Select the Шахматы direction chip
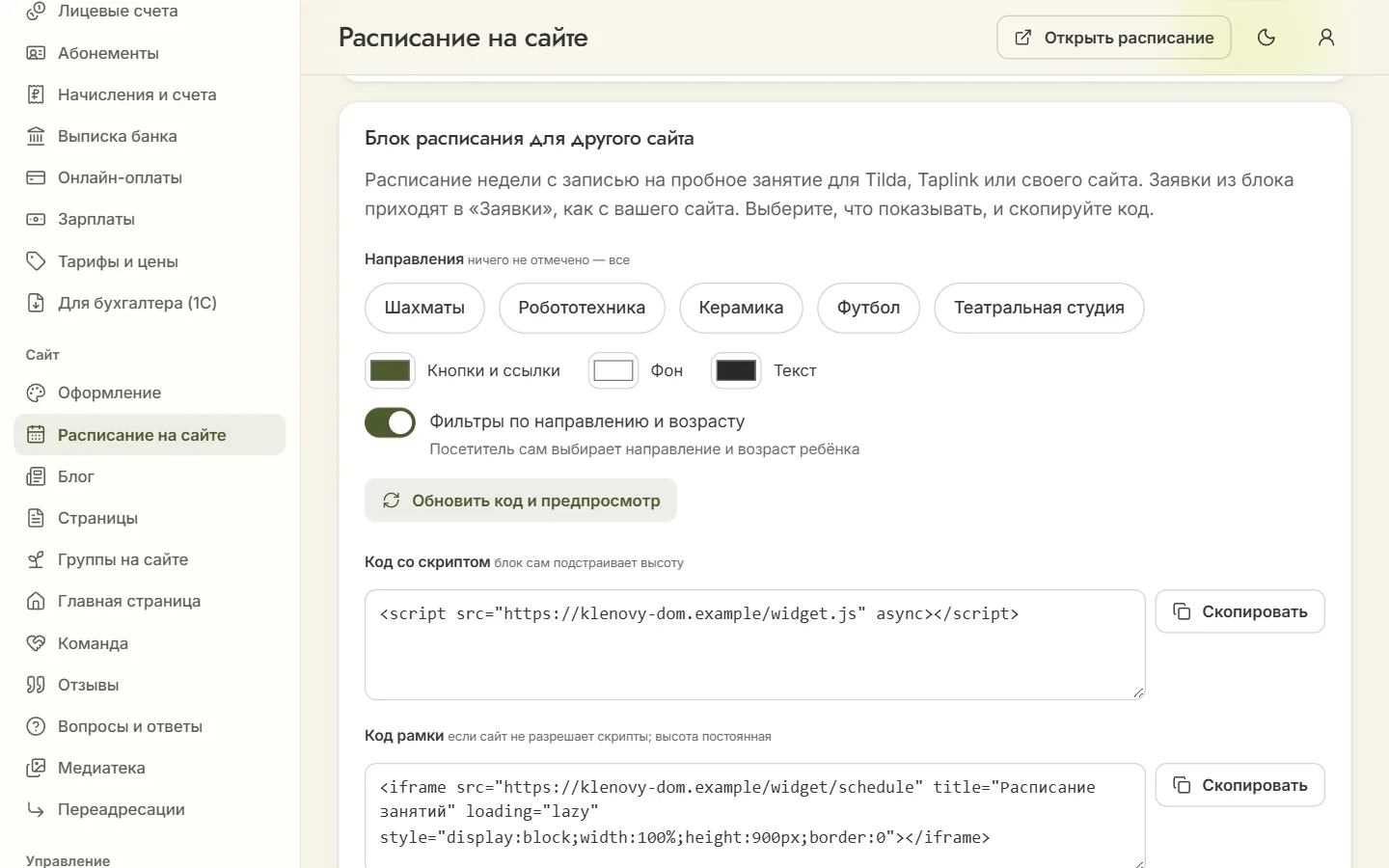Viewport: 1389px width, 868px height. pyautogui.click(x=424, y=308)
